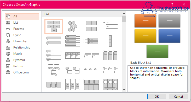Click the down arrow of the layout scrollbar

click(x=124, y=90)
